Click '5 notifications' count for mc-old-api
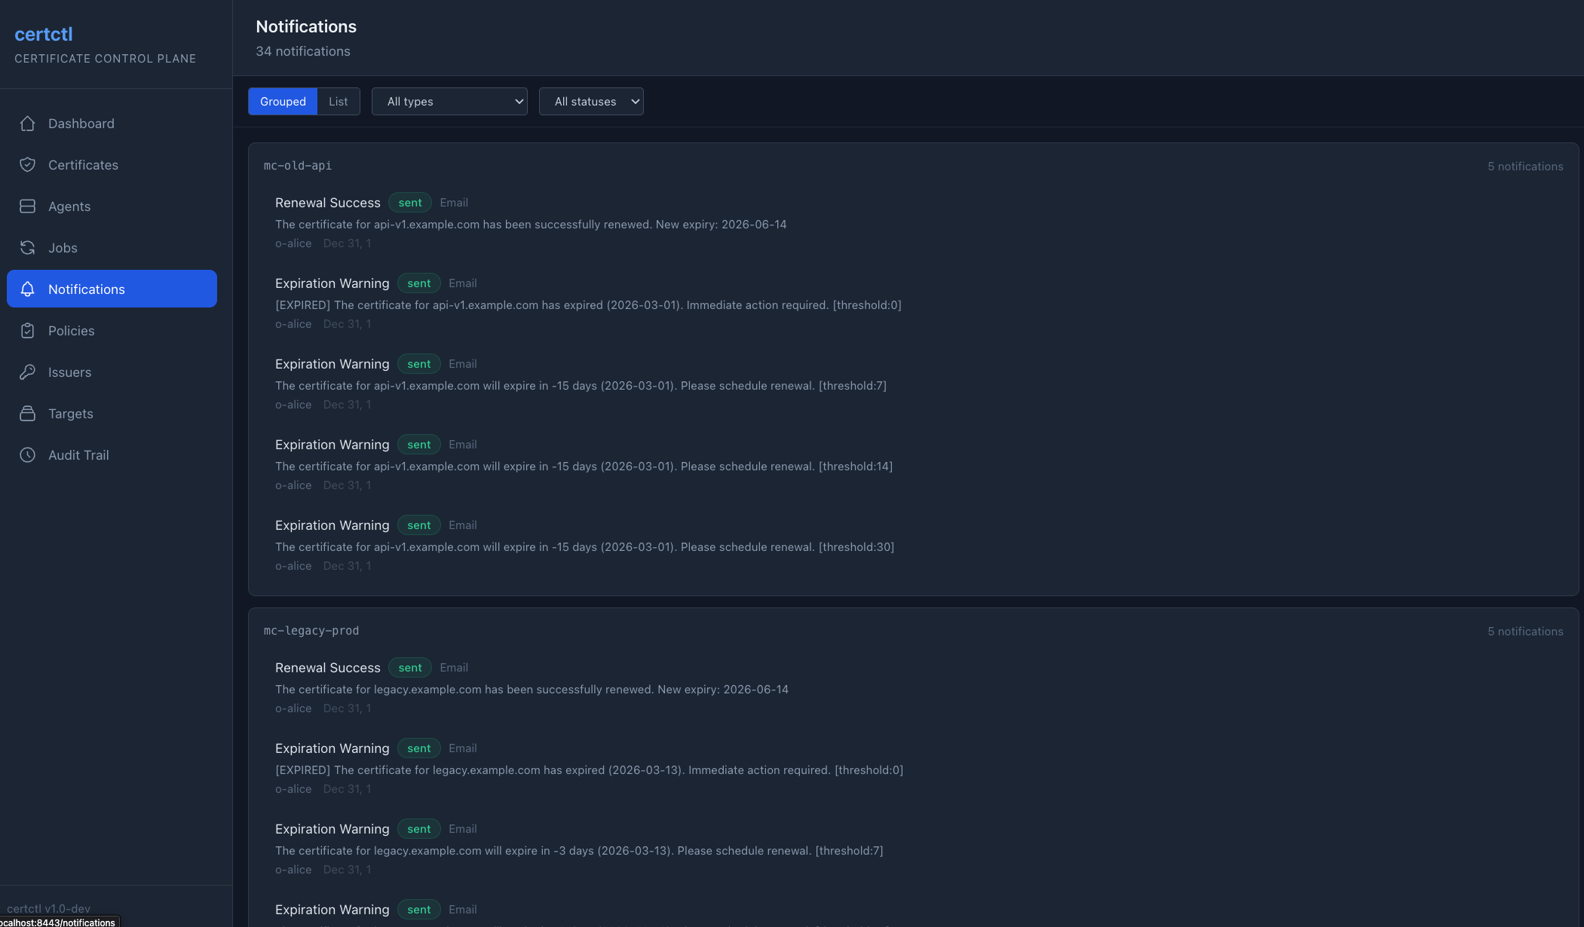 [x=1525, y=167]
